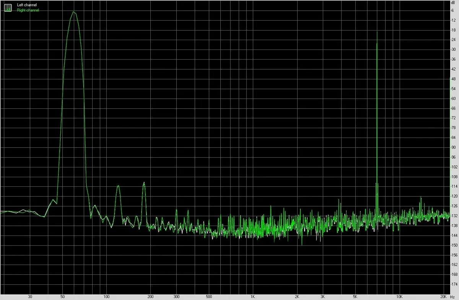Click the 10K frequency label
Screen dimensions: 459x300
399,297
